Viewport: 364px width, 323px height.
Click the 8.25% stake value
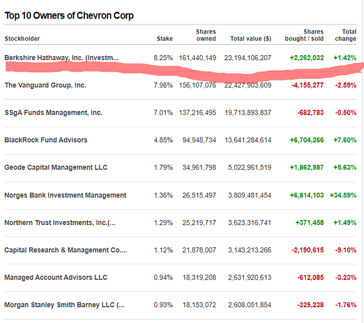[163, 58]
